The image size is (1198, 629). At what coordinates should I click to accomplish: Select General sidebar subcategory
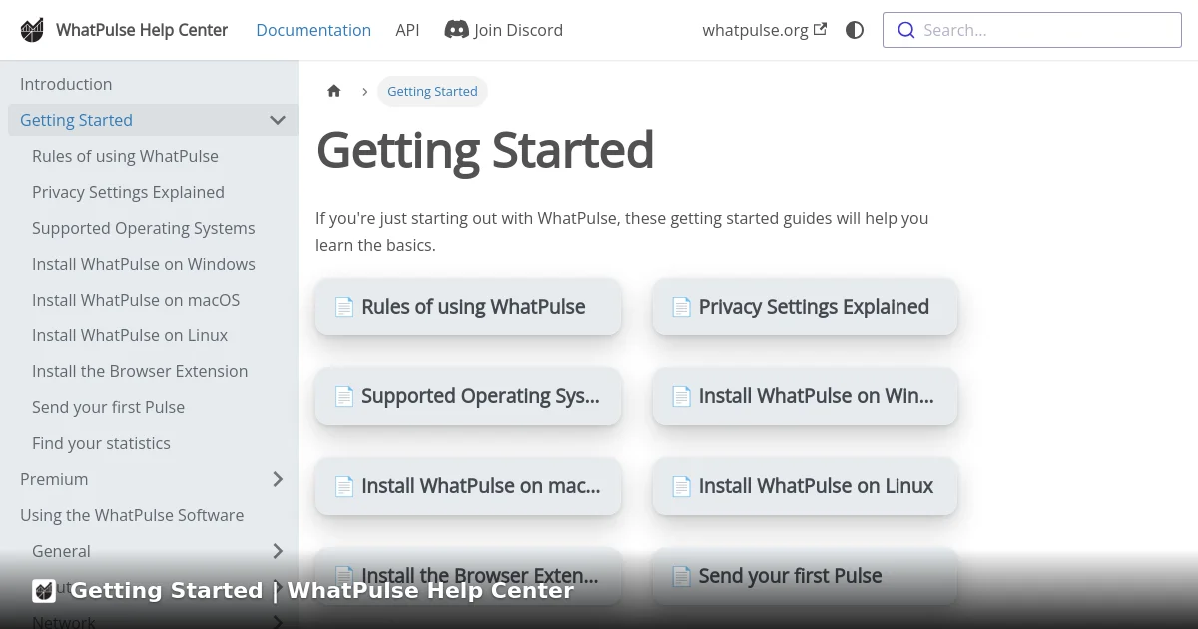(61, 551)
